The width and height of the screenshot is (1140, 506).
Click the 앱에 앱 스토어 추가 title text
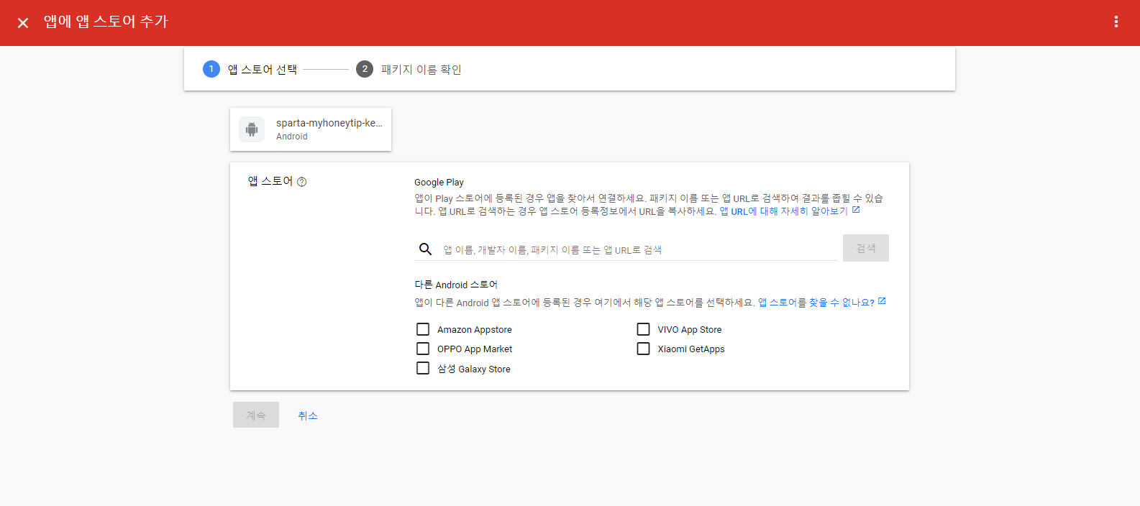(x=106, y=22)
